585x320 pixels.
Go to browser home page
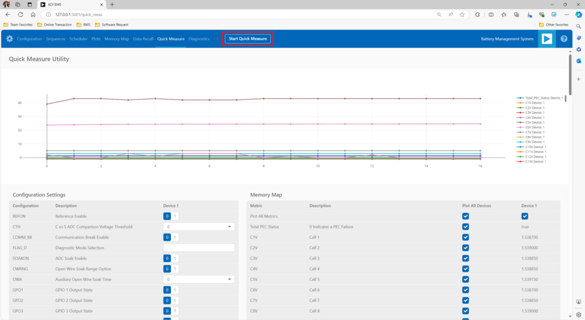(32, 14)
